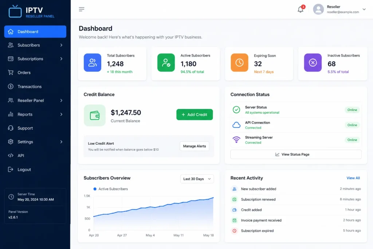Click the Credit added activity icon

pos(234,210)
